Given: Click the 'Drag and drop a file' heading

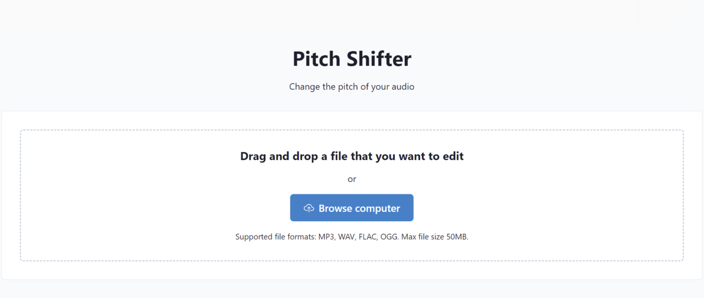Looking at the screenshot, I should coord(351,156).
